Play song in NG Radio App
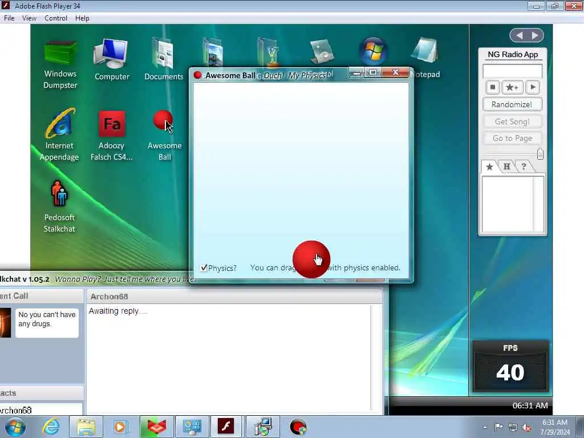Viewport: 584px width, 438px height. pyautogui.click(x=533, y=87)
